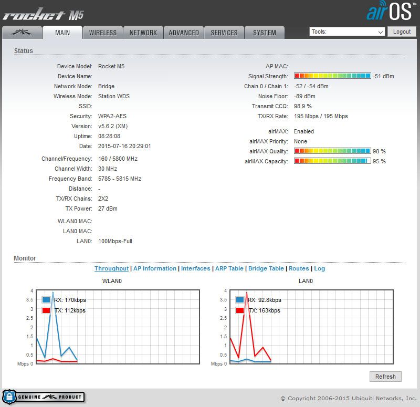
Task: Open the Tools dropdown
Action: [x=348, y=32]
